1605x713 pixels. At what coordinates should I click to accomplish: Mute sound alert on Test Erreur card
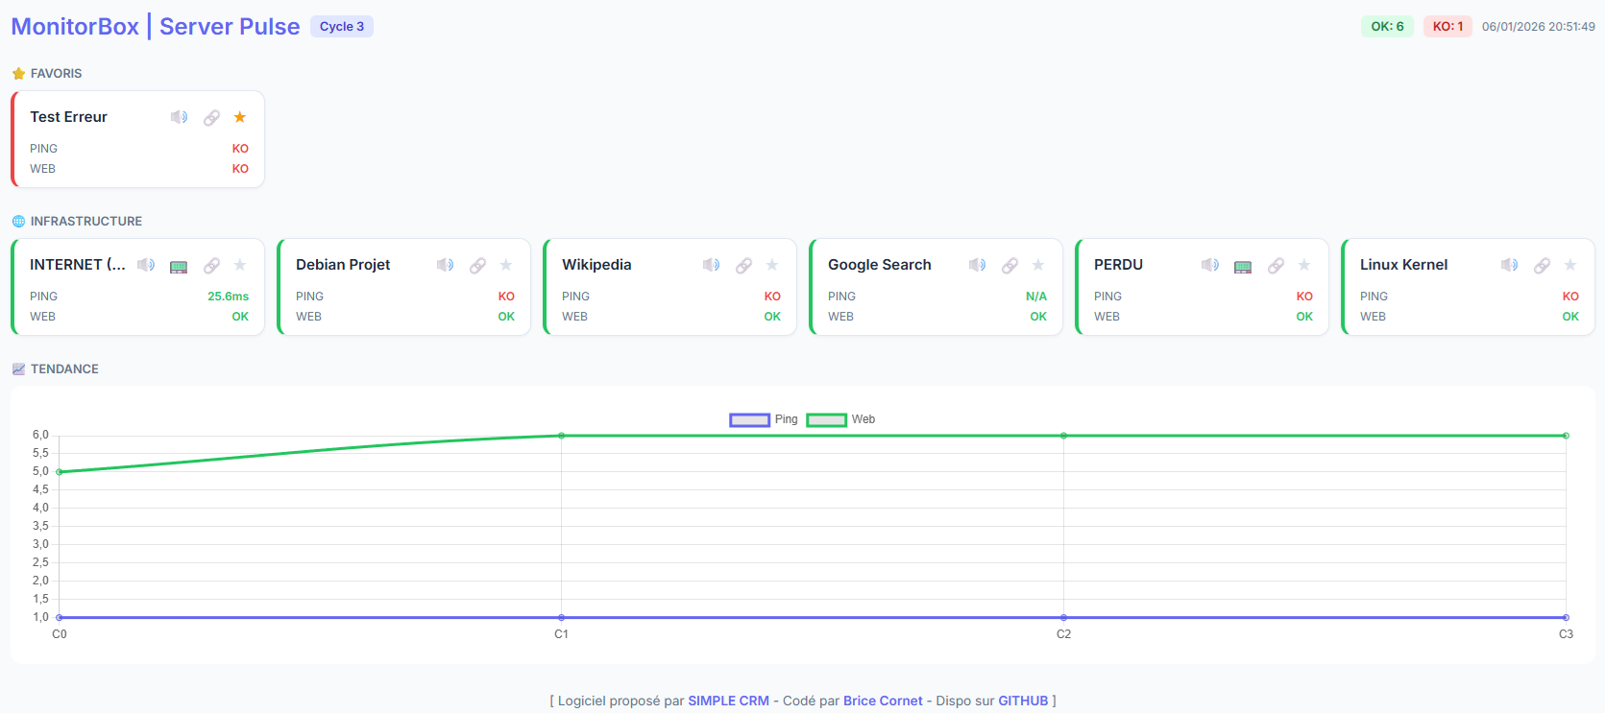pos(180,117)
